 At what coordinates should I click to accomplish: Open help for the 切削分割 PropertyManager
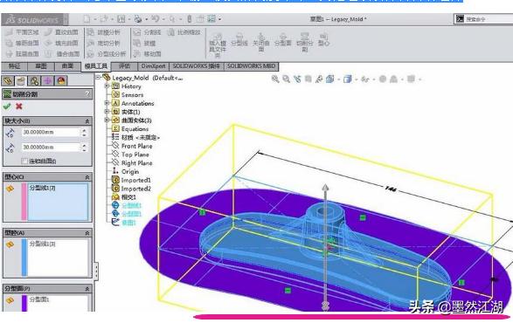coord(87,94)
